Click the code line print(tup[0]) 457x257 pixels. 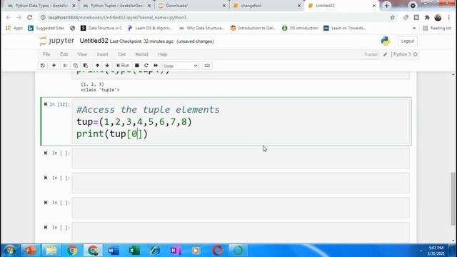(112, 133)
